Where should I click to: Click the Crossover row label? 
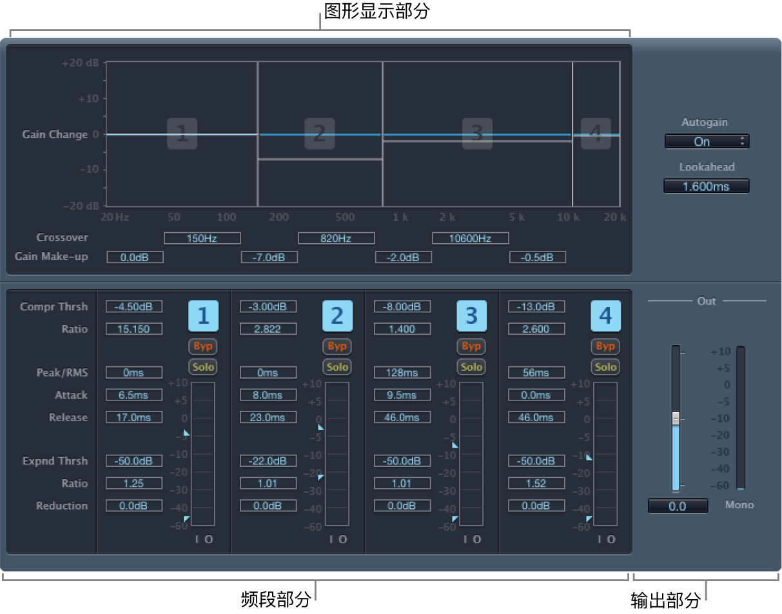coord(63,237)
